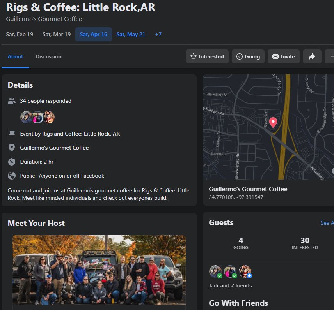See all guests link
Screen dimensions: 334x310
pos(327,223)
